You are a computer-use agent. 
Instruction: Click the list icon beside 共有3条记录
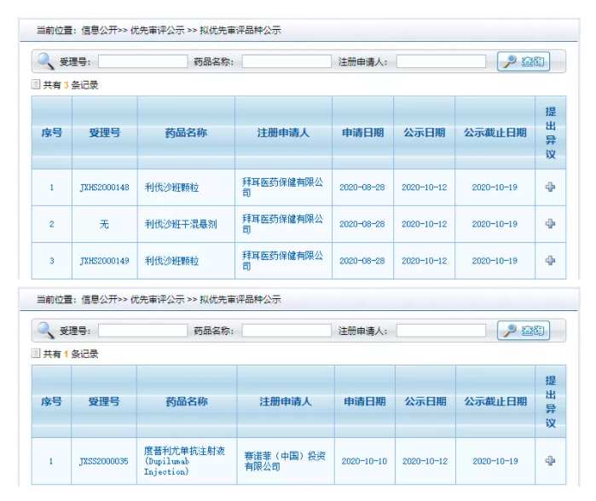click(x=36, y=85)
